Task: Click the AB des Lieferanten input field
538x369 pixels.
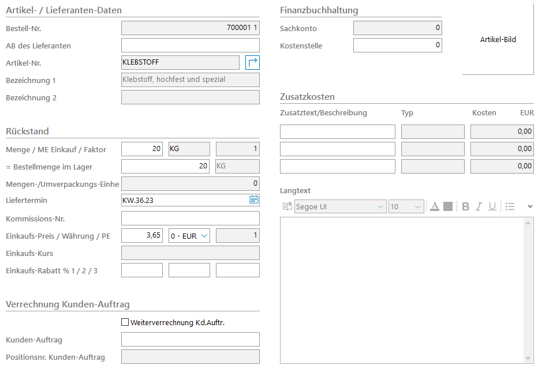Action: tap(190, 46)
